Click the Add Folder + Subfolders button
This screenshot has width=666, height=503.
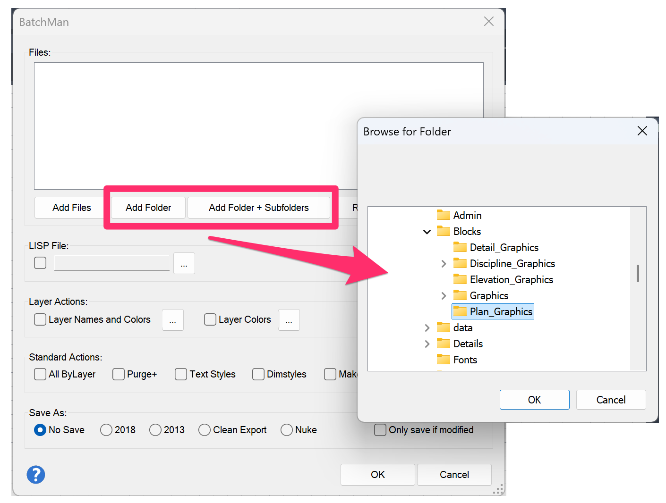[x=259, y=208]
